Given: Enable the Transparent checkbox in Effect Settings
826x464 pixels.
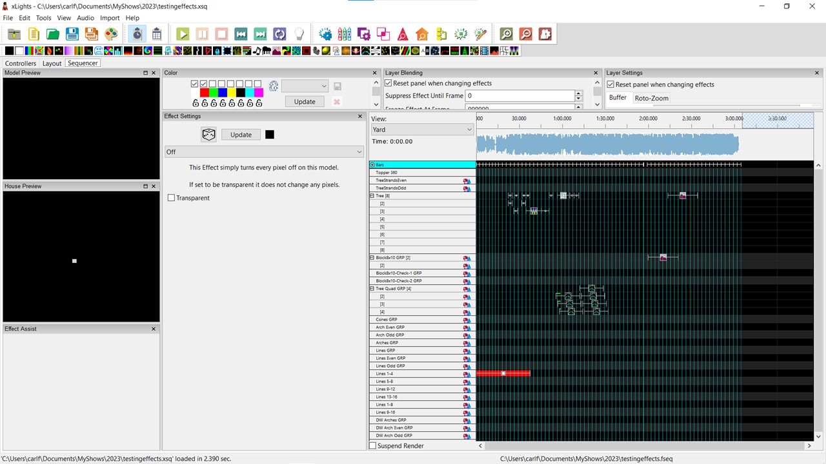Looking at the screenshot, I should click(x=171, y=197).
